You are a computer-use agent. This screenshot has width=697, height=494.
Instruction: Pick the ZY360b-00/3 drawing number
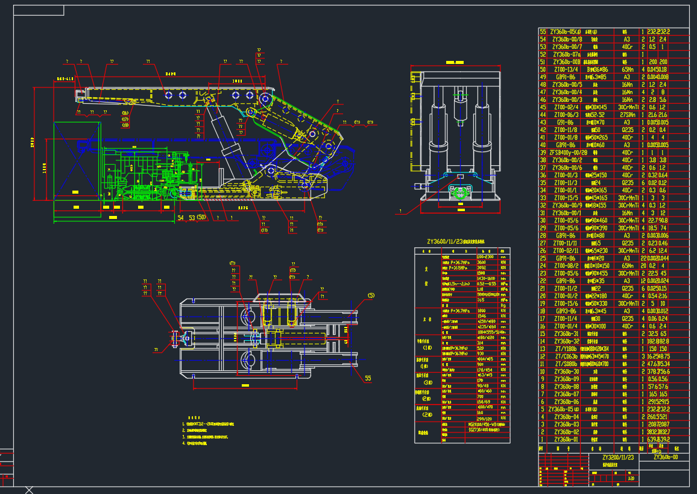pyautogui.click(x=567, y=100)
